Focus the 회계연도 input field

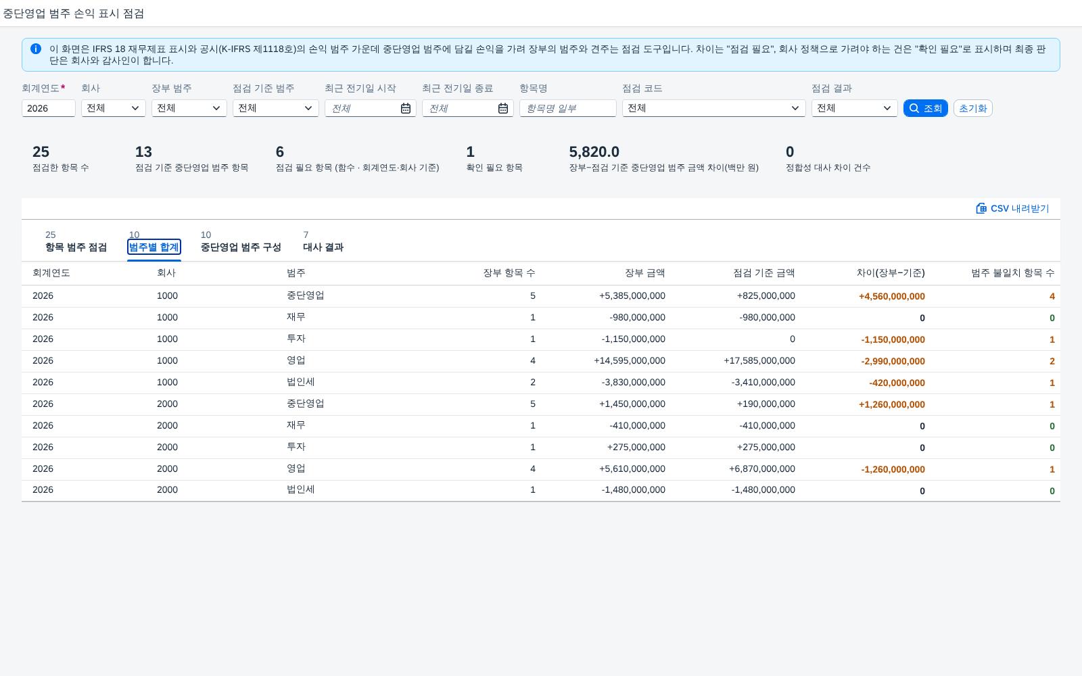click(49, 108)
